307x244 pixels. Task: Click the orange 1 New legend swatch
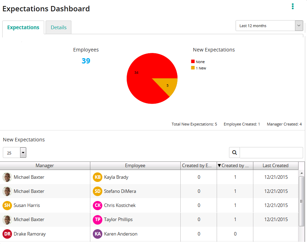193,68
